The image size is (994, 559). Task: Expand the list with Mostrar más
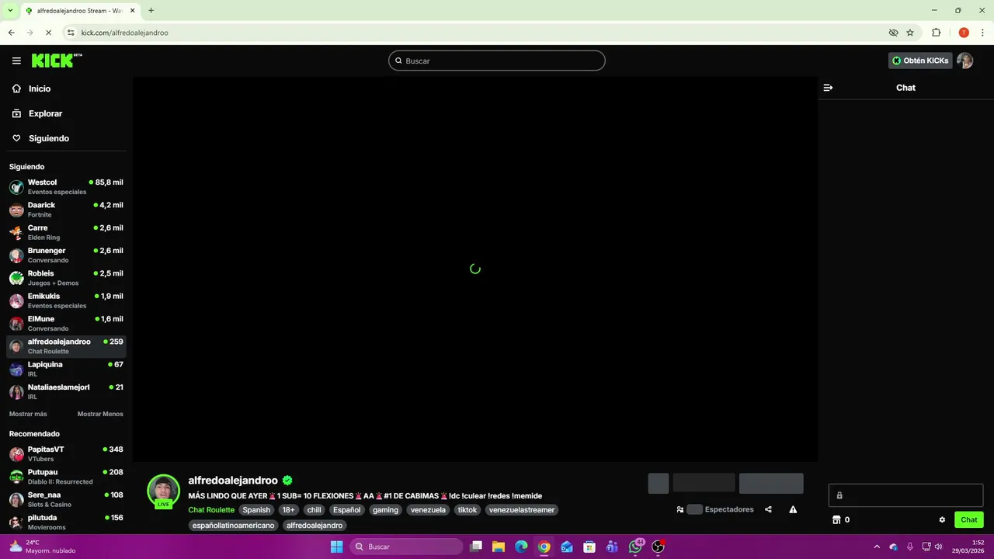pyautogui.click(x=28, y=414)
